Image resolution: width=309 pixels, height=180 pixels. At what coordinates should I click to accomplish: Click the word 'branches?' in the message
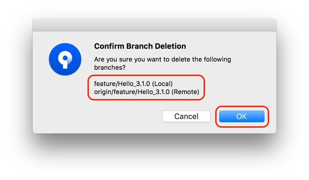[x=110, y=68]
